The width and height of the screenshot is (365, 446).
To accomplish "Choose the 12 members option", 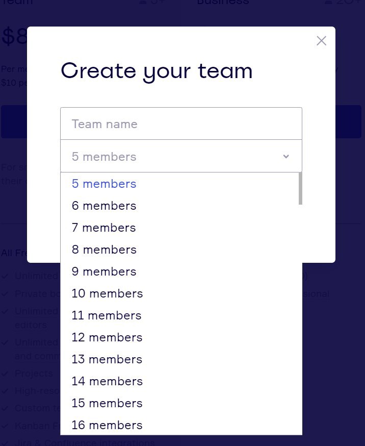I will 107,337.
